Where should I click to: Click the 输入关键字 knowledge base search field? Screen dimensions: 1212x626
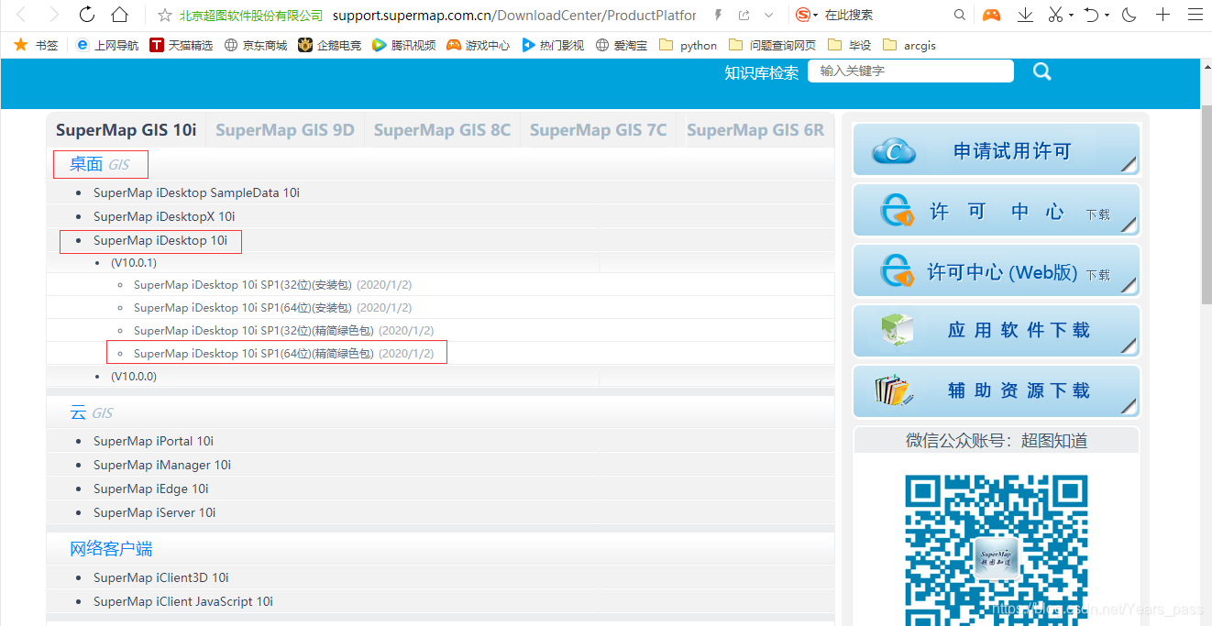pyautogui.click(x=910, y=71)
